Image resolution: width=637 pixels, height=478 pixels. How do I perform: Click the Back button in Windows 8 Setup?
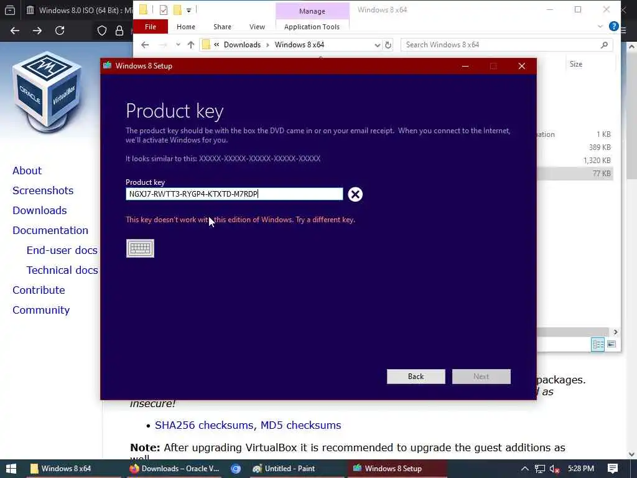(416, 377)
